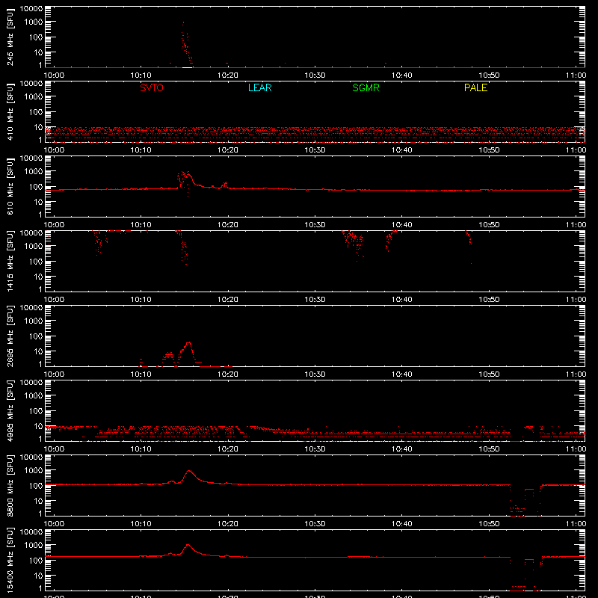Image resolution: width=598 pixels, height=598 pixels.
Task: Click the 1000 y-axis label of the 2695 MHz panel
Action: 33,321
